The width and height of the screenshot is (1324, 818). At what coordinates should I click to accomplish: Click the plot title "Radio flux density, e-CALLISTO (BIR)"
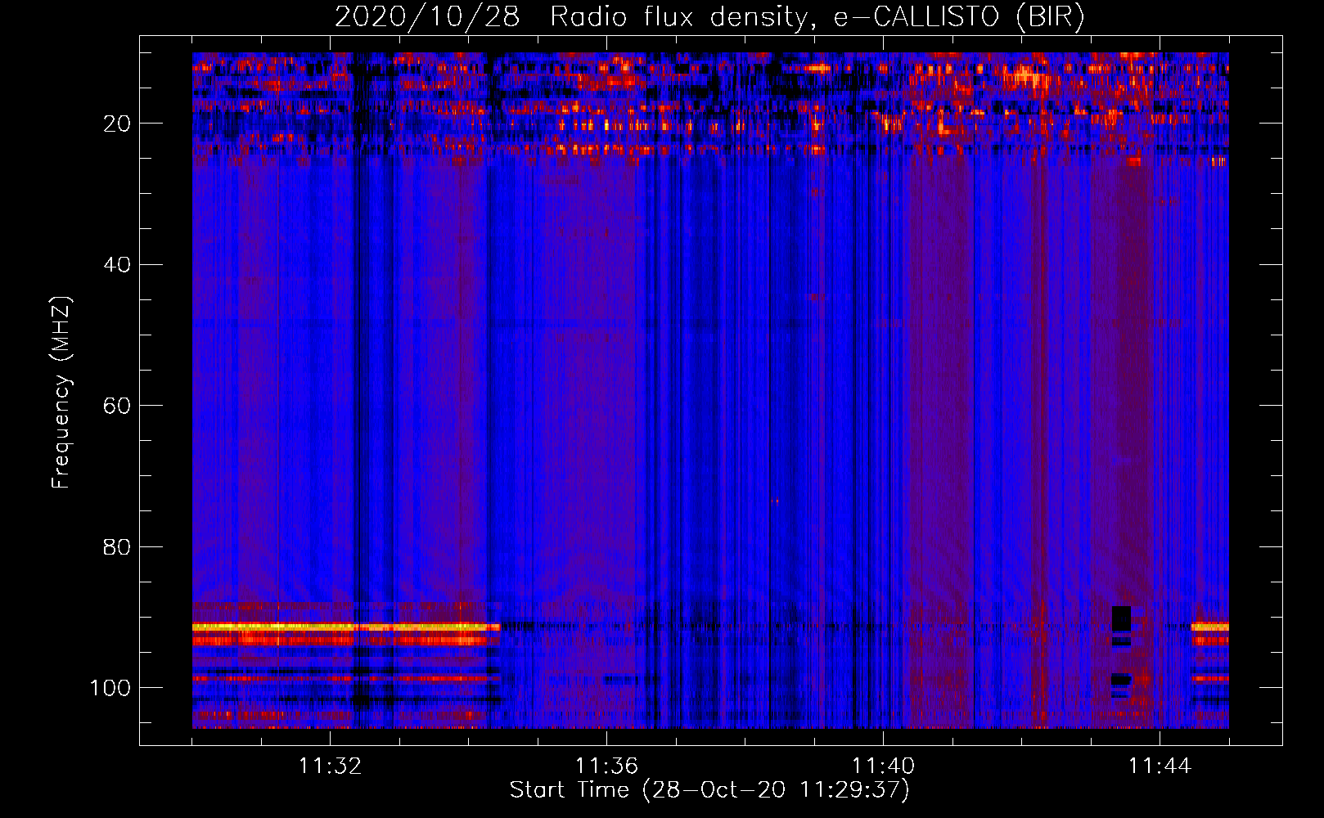point(817,17)
